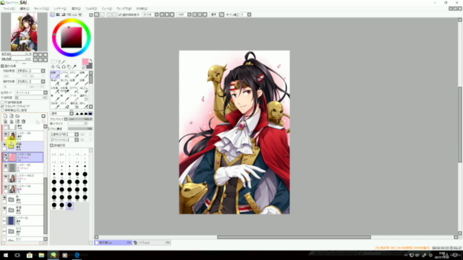
Task: Show the color wheel panel icon
Action: 53,14
